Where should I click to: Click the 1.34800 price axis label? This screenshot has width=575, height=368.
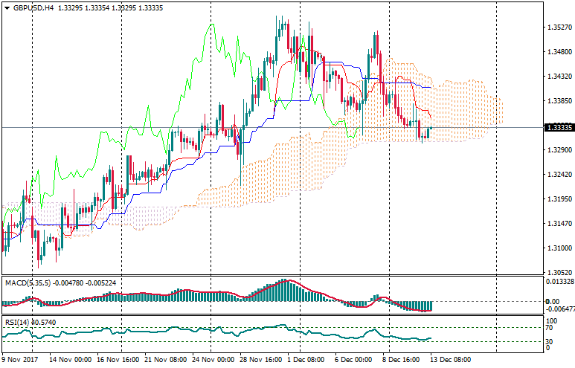tap(558, 52)
